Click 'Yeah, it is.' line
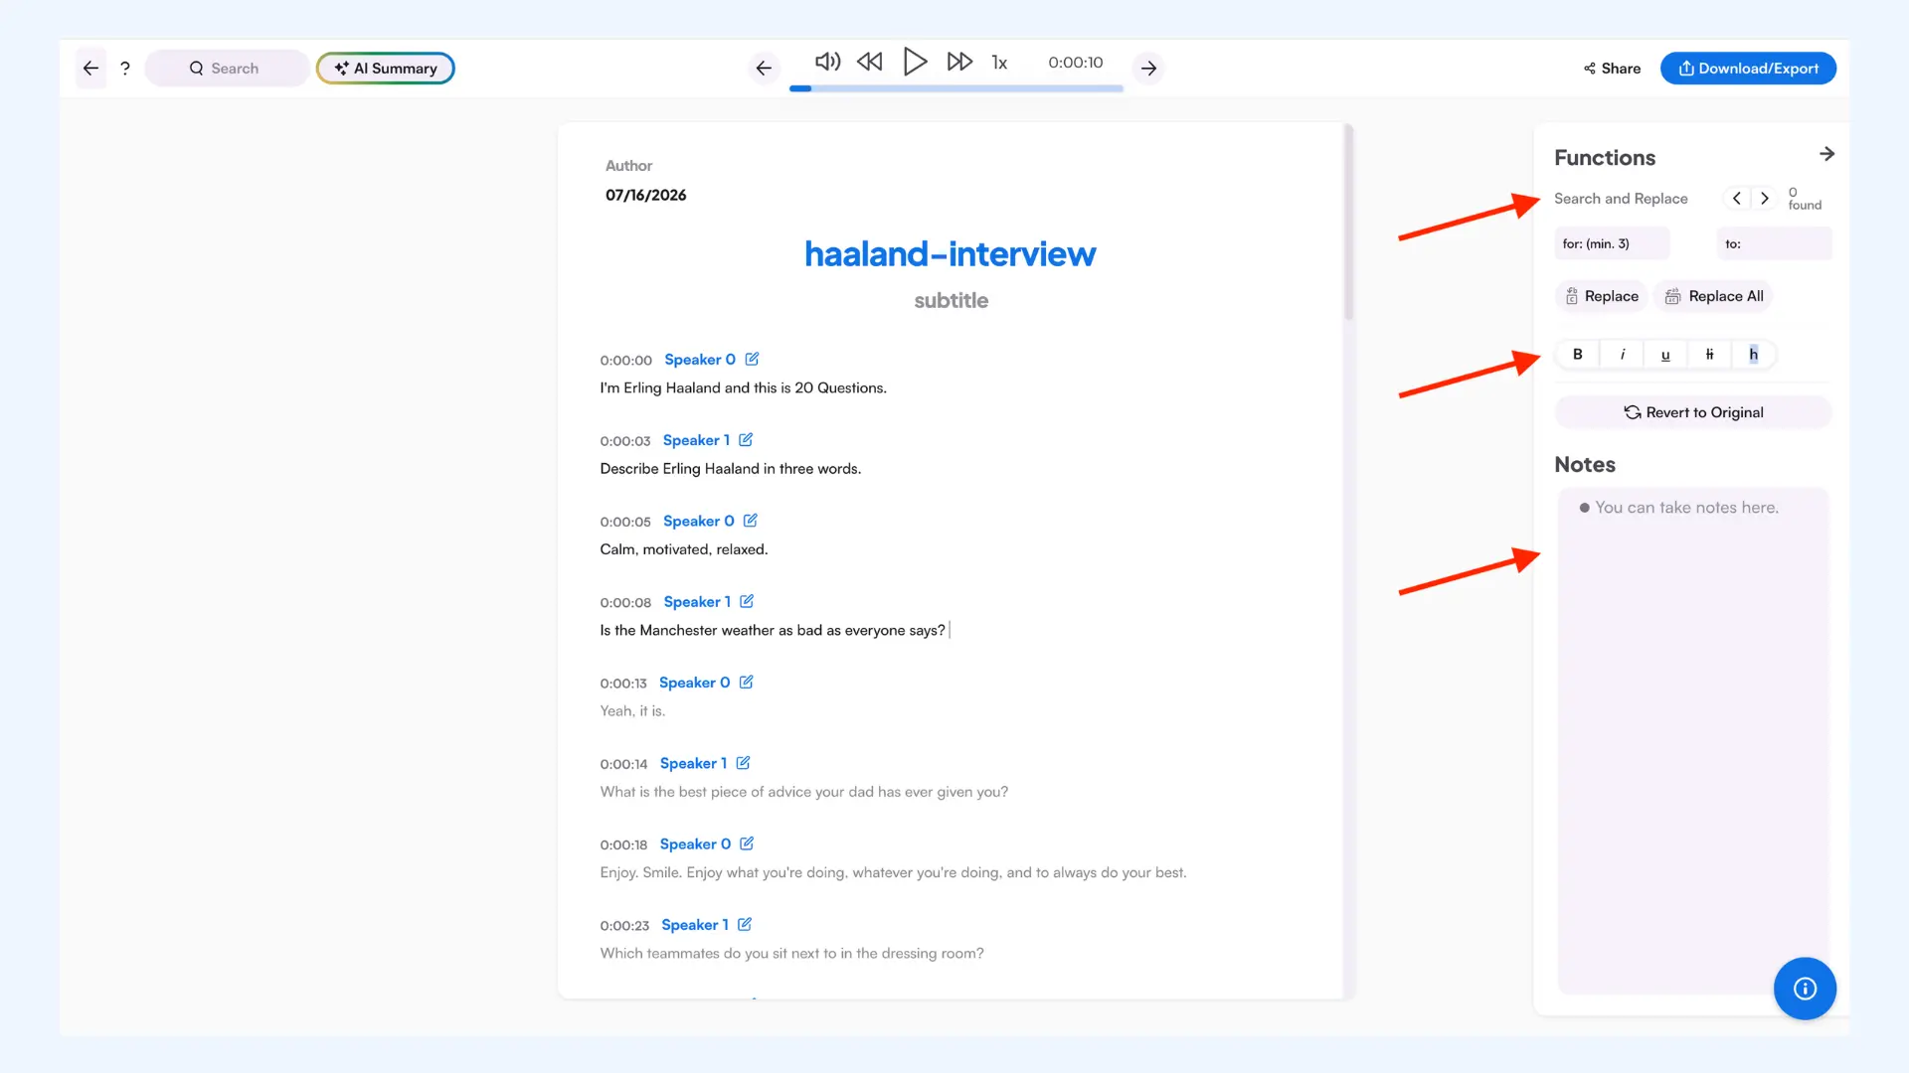1909x1073 pixels. (x=632, y=711)
